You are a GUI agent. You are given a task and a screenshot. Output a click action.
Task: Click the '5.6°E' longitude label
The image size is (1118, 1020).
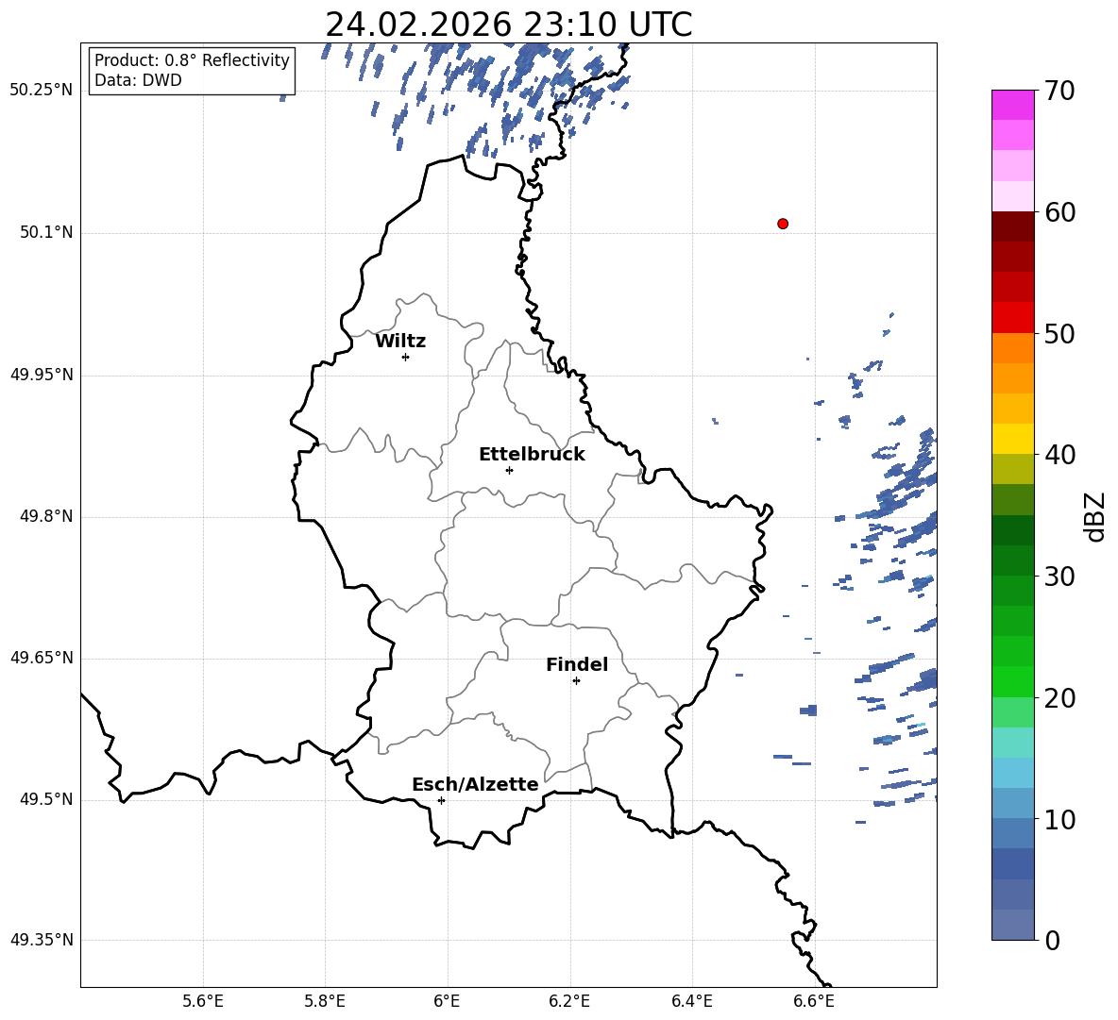tap(203, 1001)
